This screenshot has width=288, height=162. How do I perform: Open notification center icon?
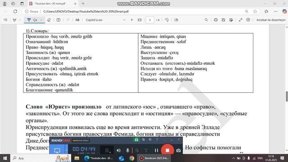pyautogui.click(x=283, y=158)
